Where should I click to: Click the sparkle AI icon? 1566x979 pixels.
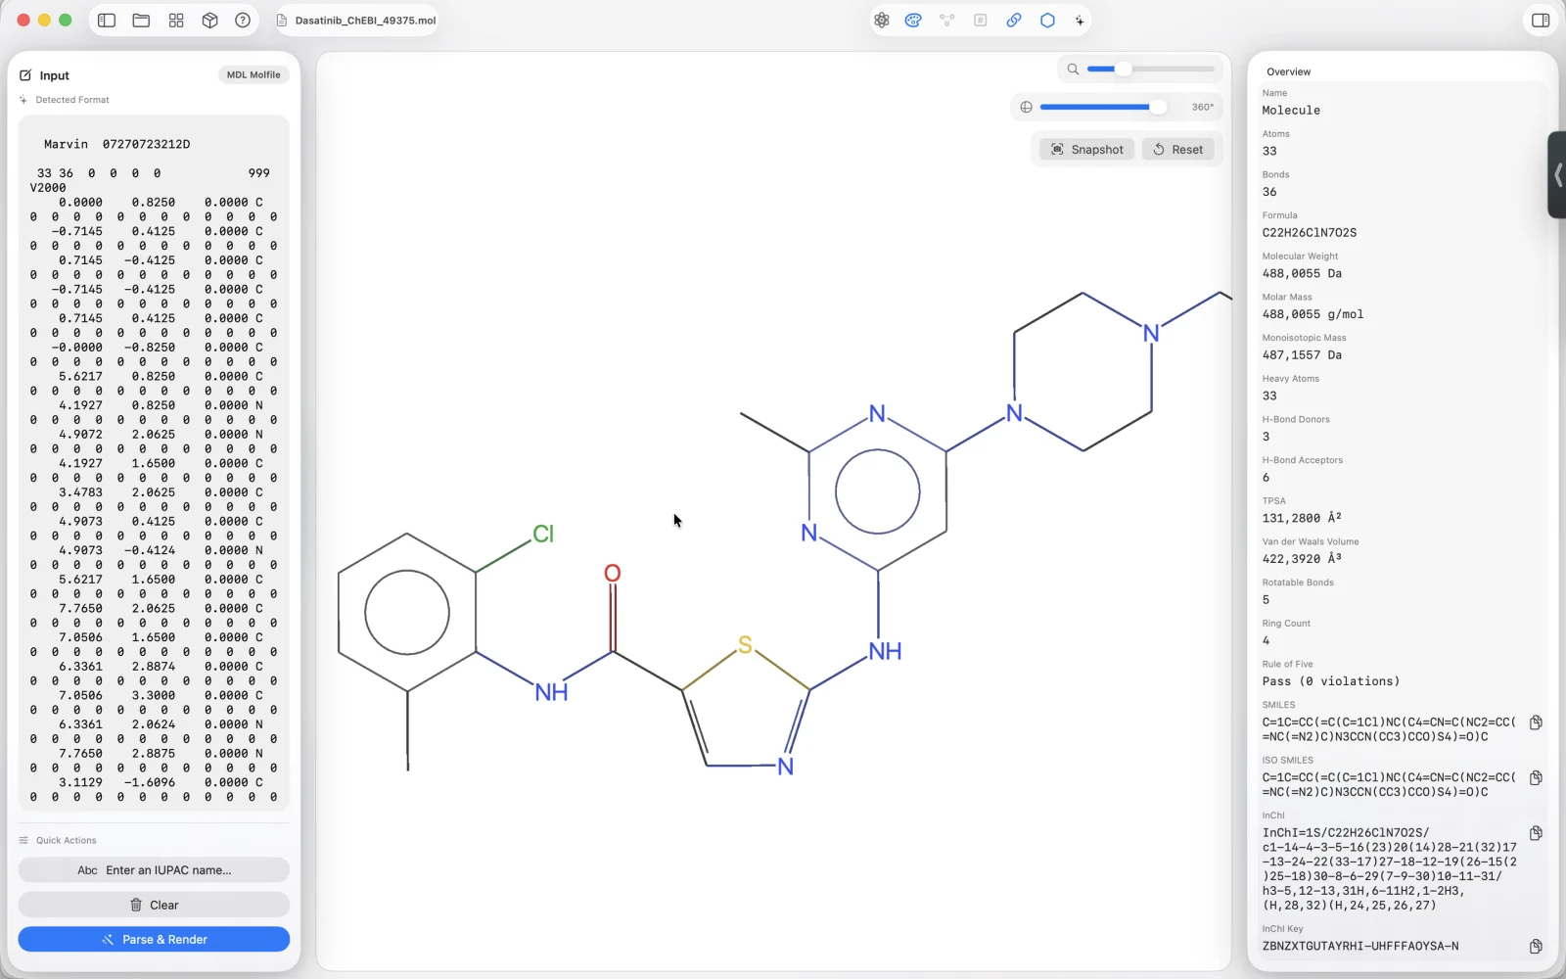(x=1080, y=21)
